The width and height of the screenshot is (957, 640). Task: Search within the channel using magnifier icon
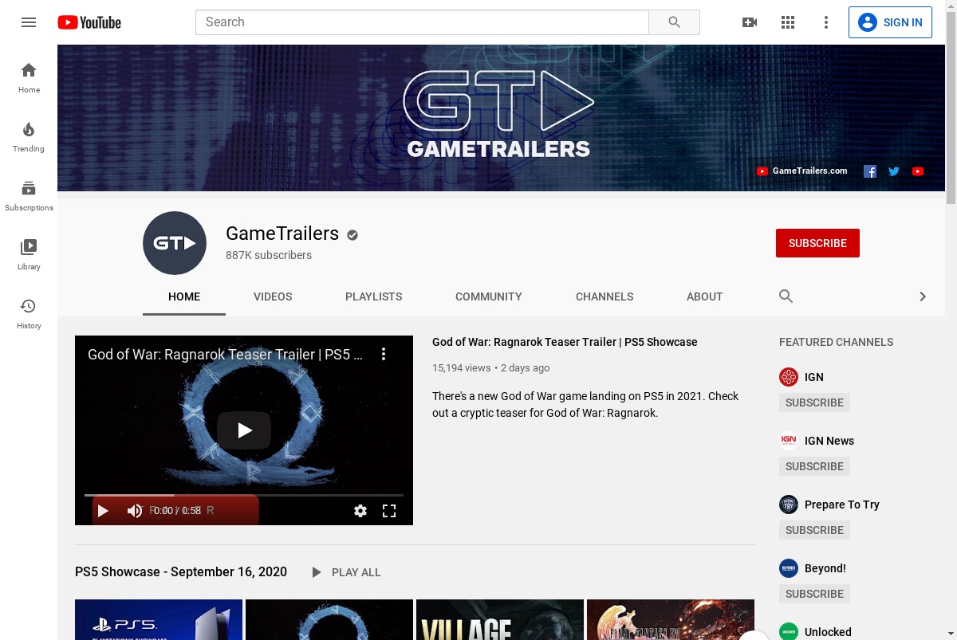coord(786,296)
